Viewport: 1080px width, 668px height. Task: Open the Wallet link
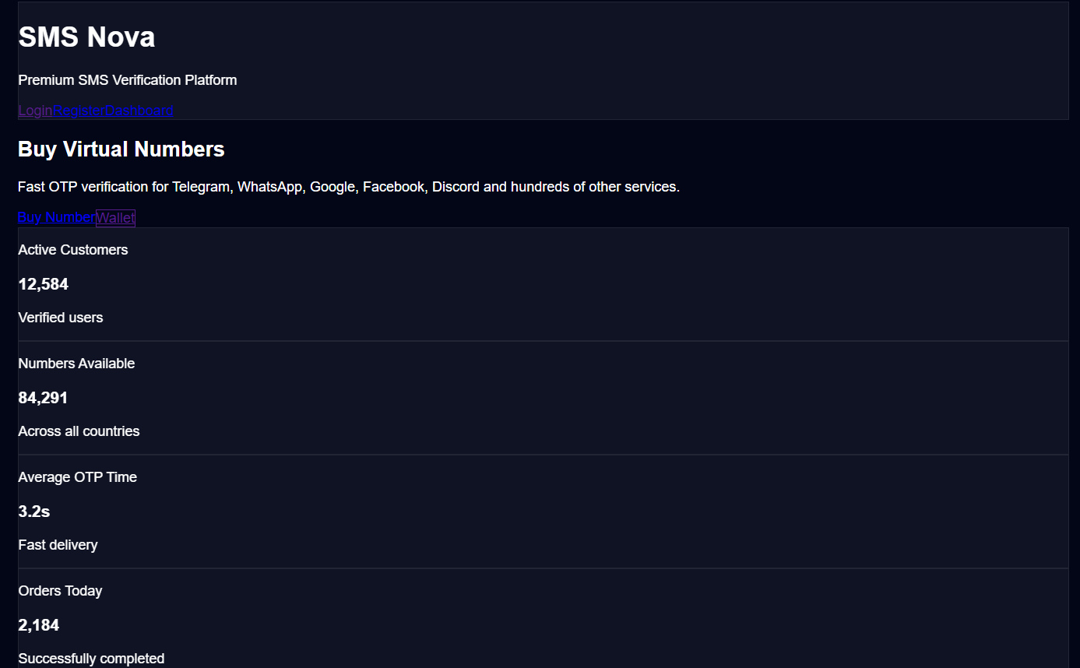pyautogui.click(x=115, y=218)
